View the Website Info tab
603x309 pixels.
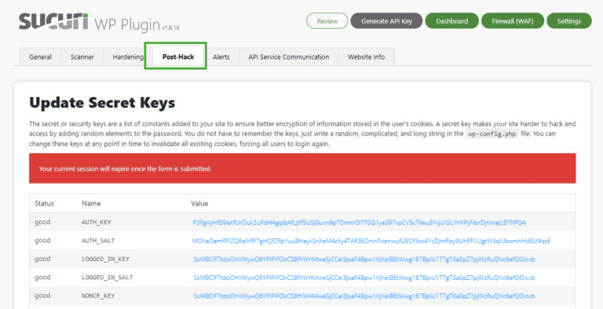[x=366, y=57]
